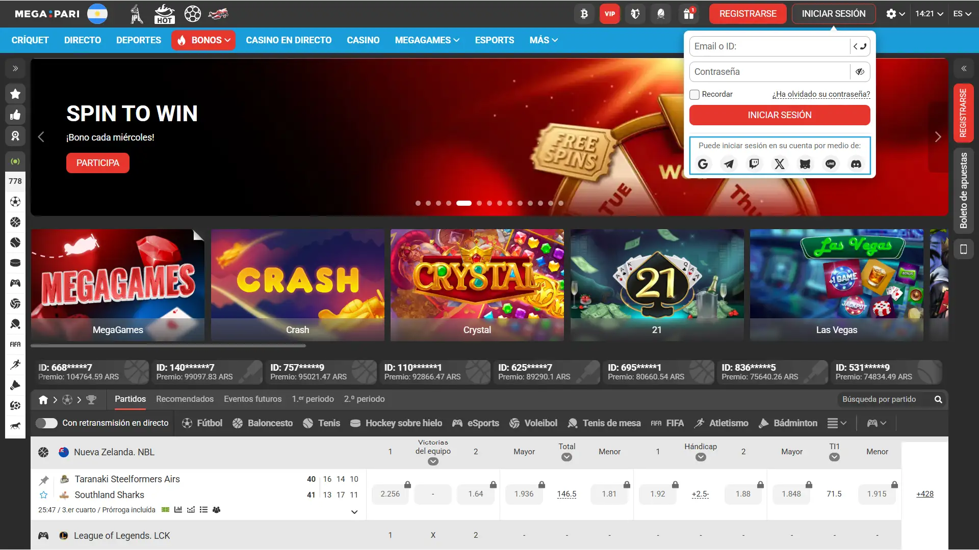Click the Email o ID field
979x550 pixels.
click(x=769, y=46)
